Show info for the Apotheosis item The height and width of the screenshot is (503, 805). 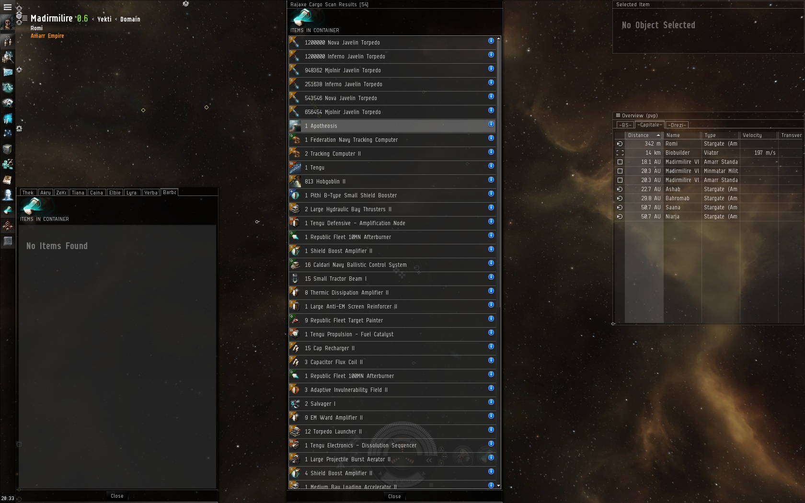(x=491, y=124)
